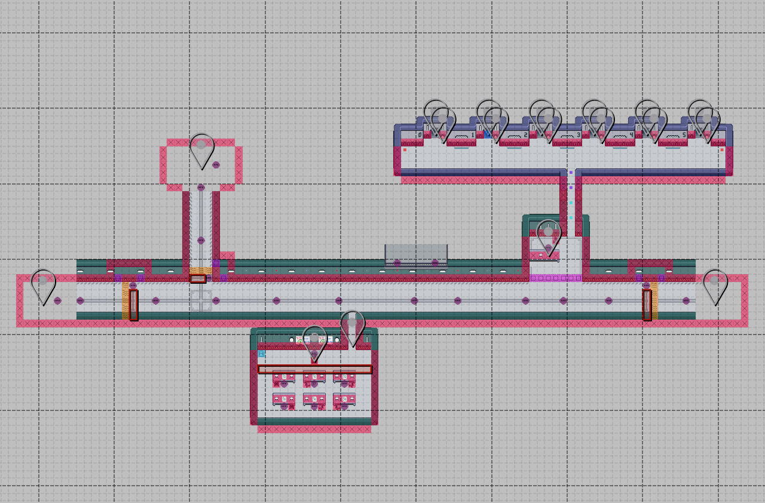Select the red-outlined vertical box at the corridor's left side

(134, 305)
